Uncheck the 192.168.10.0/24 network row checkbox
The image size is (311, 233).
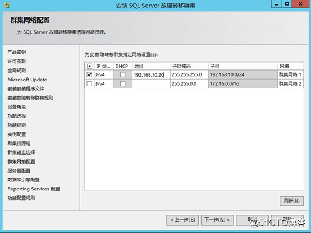click(89, 74)
